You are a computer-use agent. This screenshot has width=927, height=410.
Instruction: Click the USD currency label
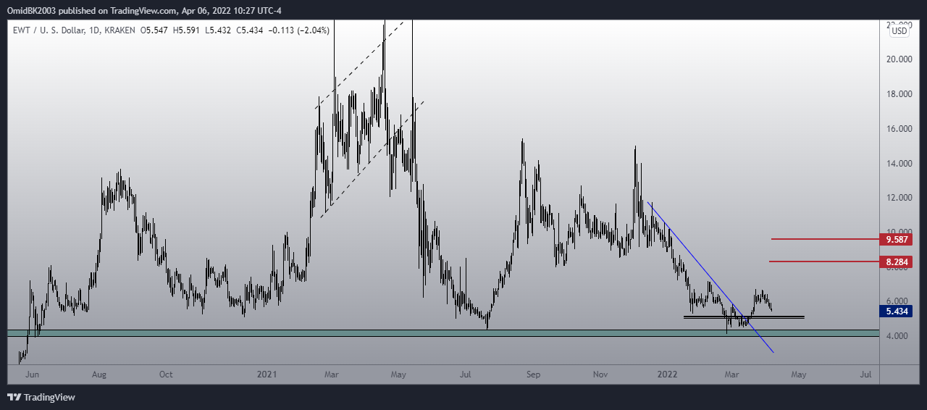[899, 31]
